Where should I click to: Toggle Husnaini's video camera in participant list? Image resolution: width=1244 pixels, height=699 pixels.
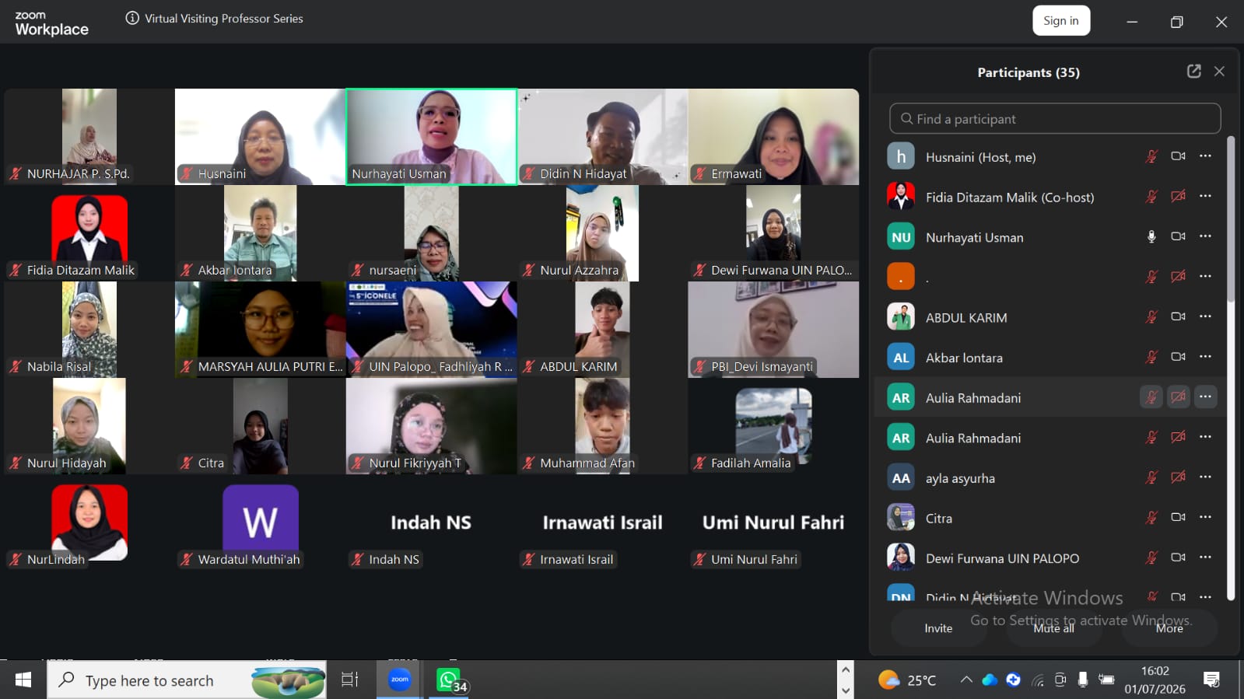(x=1178, y=156)
